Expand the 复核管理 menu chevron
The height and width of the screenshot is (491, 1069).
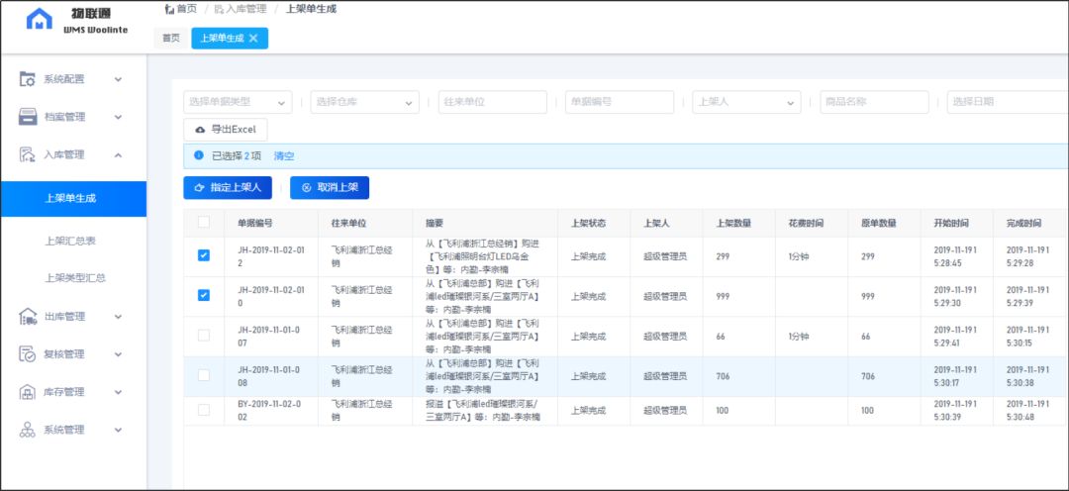tap(118, 354)
